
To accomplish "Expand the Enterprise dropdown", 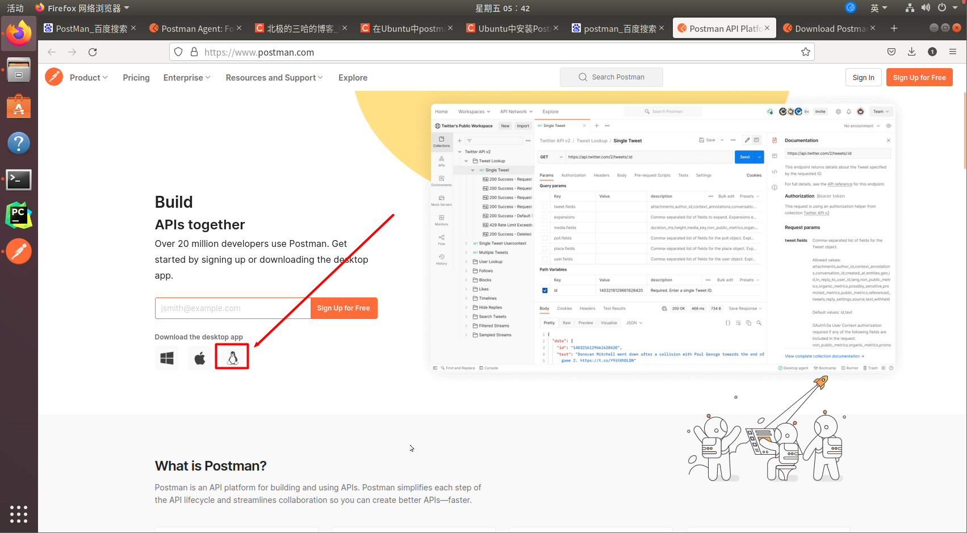I will pyautogui.click(x=186, y=77).
